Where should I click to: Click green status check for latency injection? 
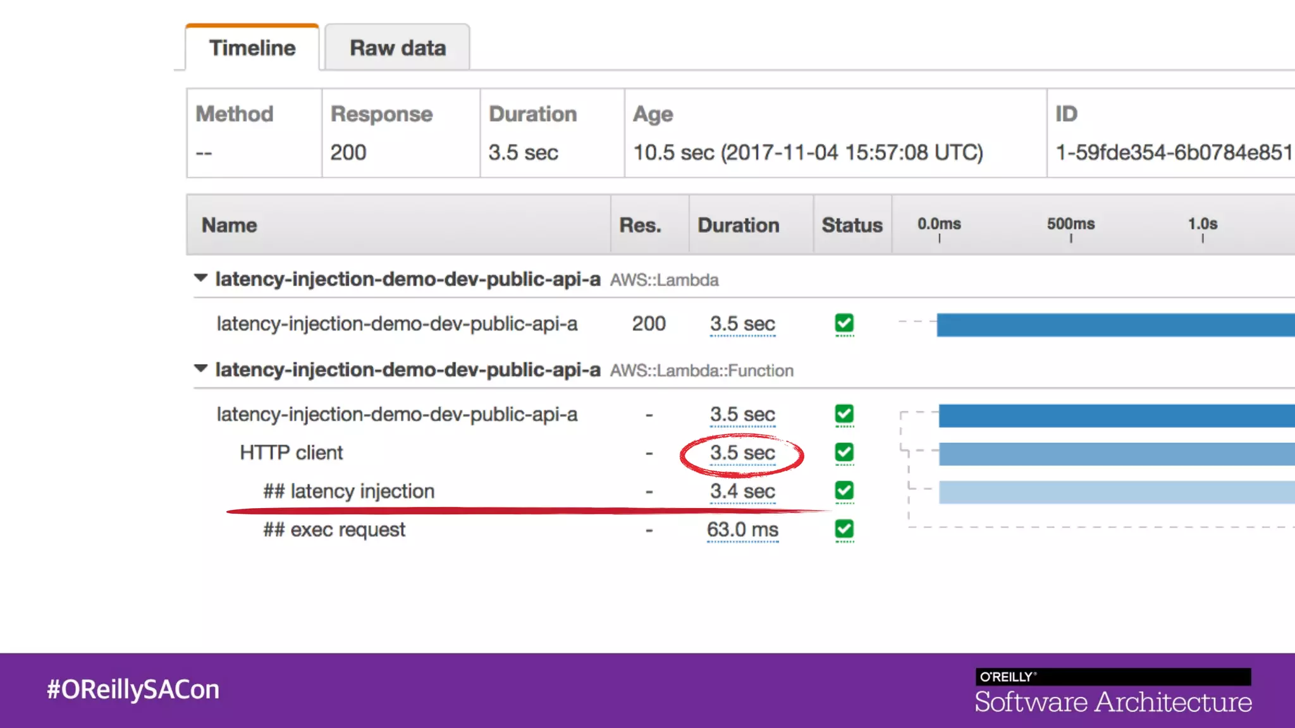click(x=844, y=490)
